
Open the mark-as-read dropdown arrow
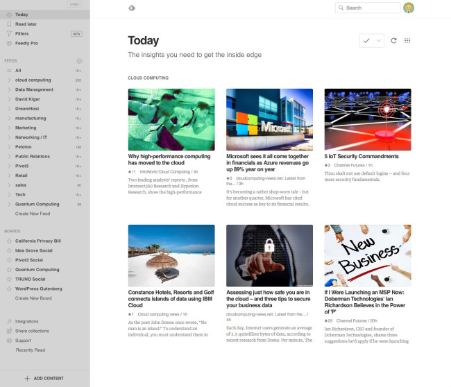click(x=378, y=41)
